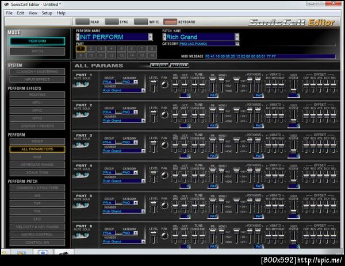Select the ALL PARAMETERS page
Image resolution: width=345 pixels, height=266 pixels.
coord(37,149)
